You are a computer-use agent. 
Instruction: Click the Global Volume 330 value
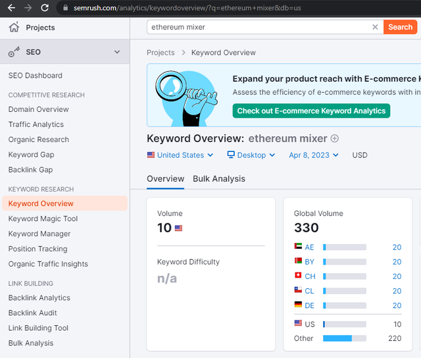tap(307, 228)
